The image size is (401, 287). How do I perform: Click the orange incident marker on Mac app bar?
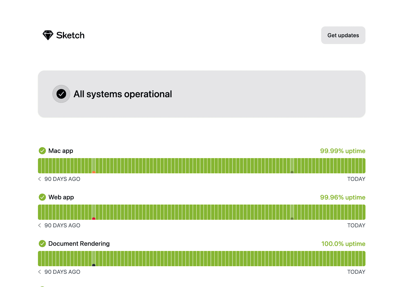click(94, 172)
